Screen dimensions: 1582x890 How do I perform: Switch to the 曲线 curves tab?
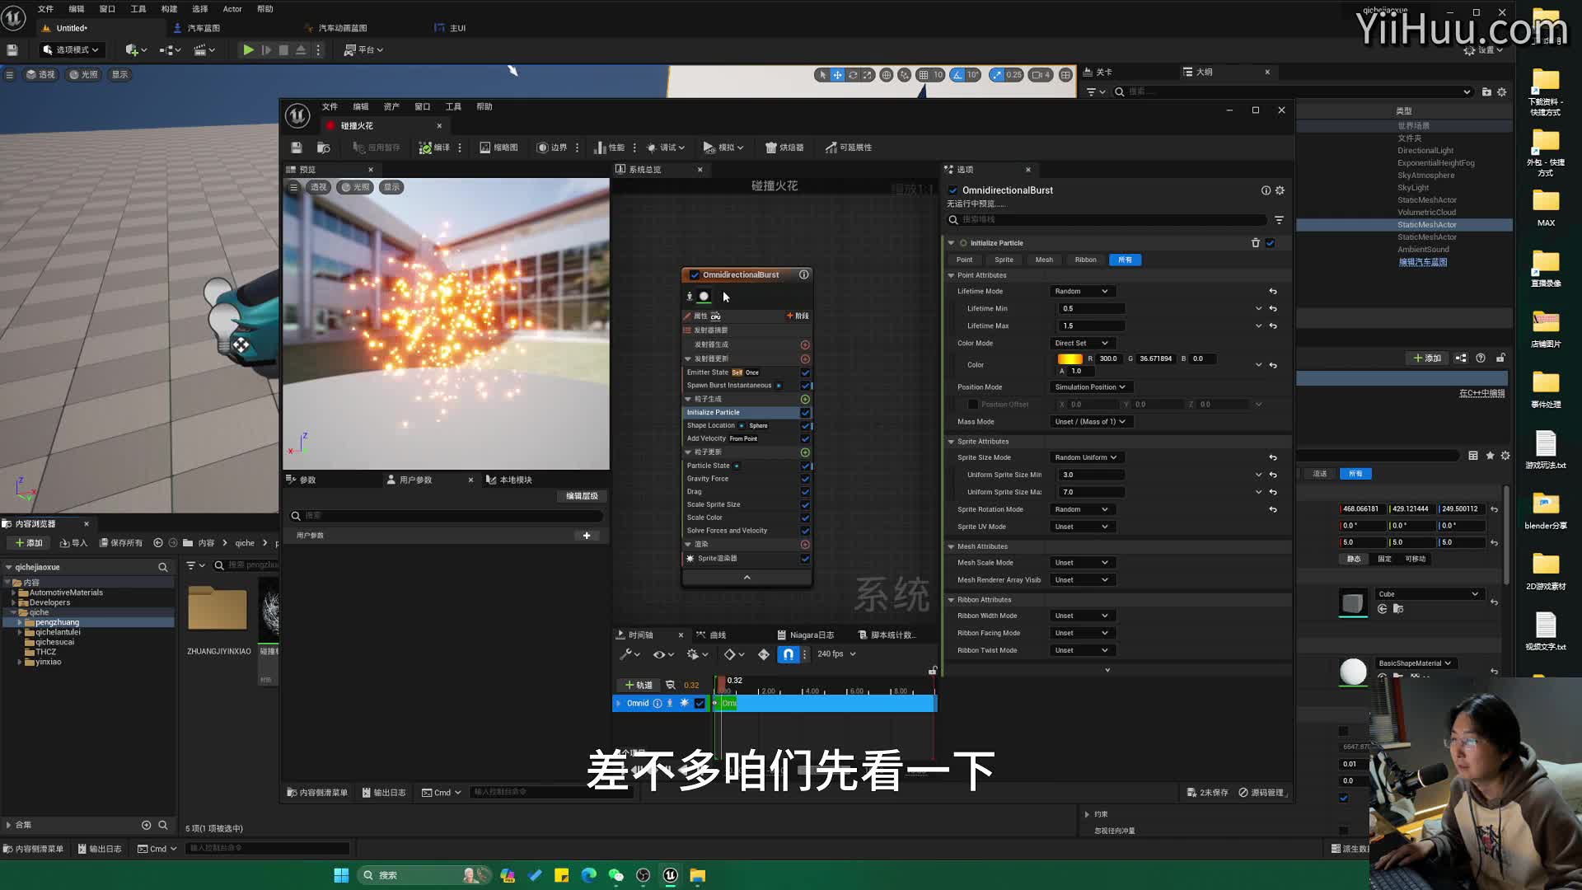click(711, 635)
